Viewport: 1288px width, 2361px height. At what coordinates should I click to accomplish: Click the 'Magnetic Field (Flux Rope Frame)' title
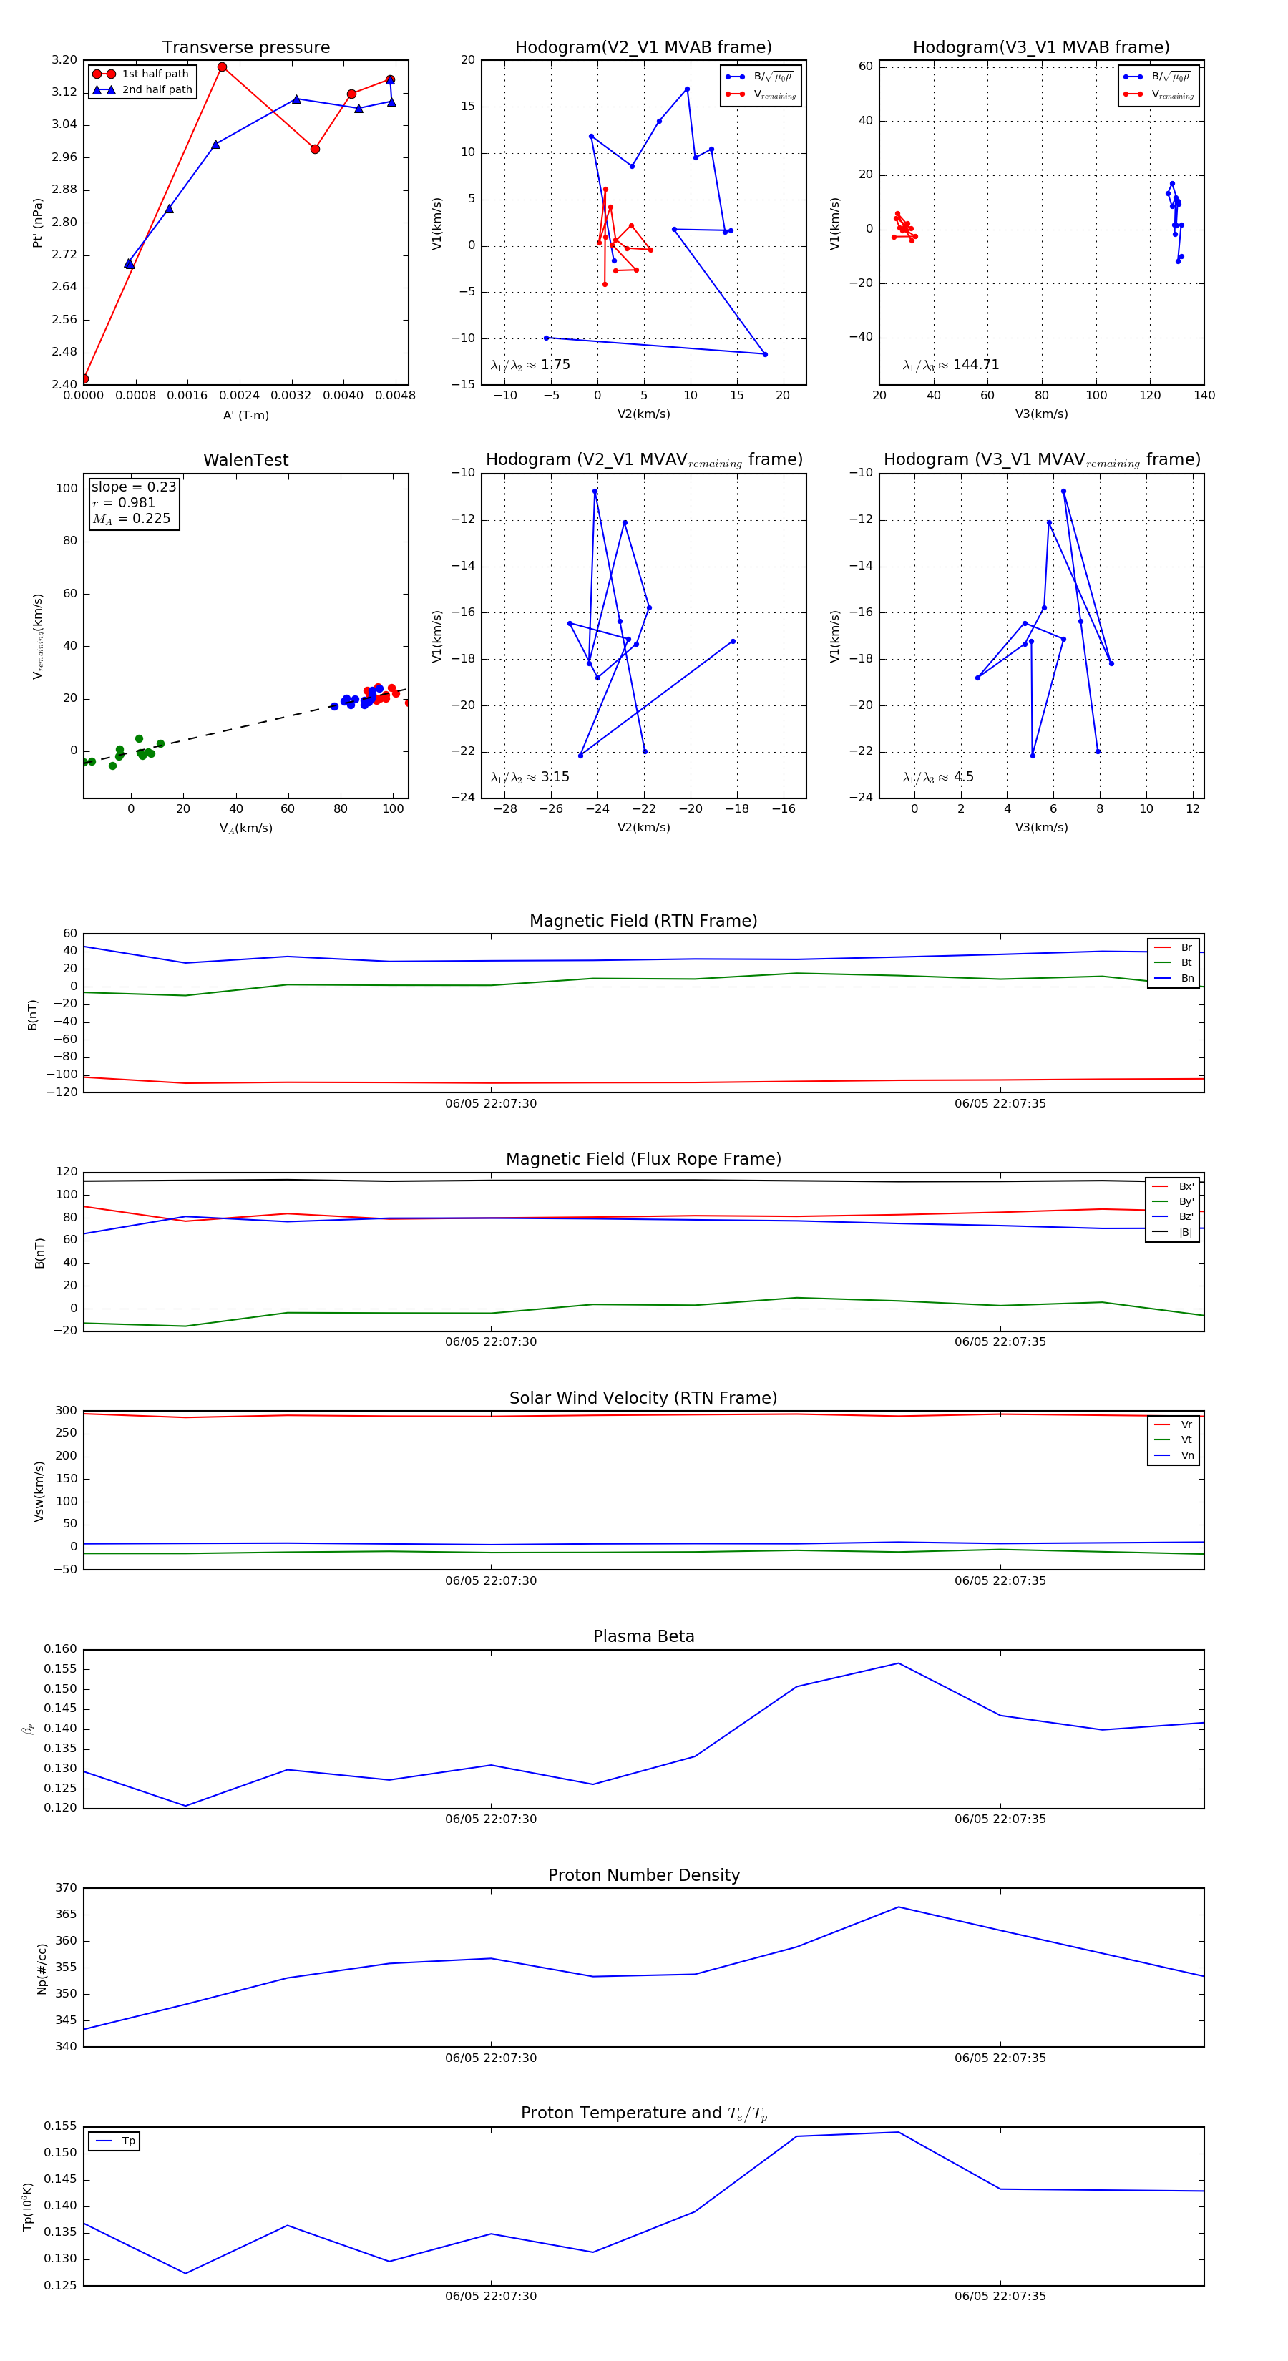point(643,1160)
